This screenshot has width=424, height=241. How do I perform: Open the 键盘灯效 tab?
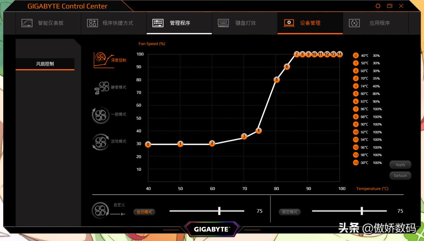coord(245,23)
